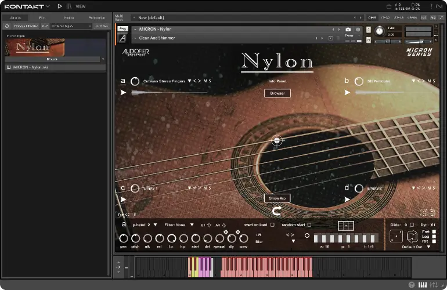Toggle the random start checkbox
447x290 pixels.
click(x=309, y=224)
